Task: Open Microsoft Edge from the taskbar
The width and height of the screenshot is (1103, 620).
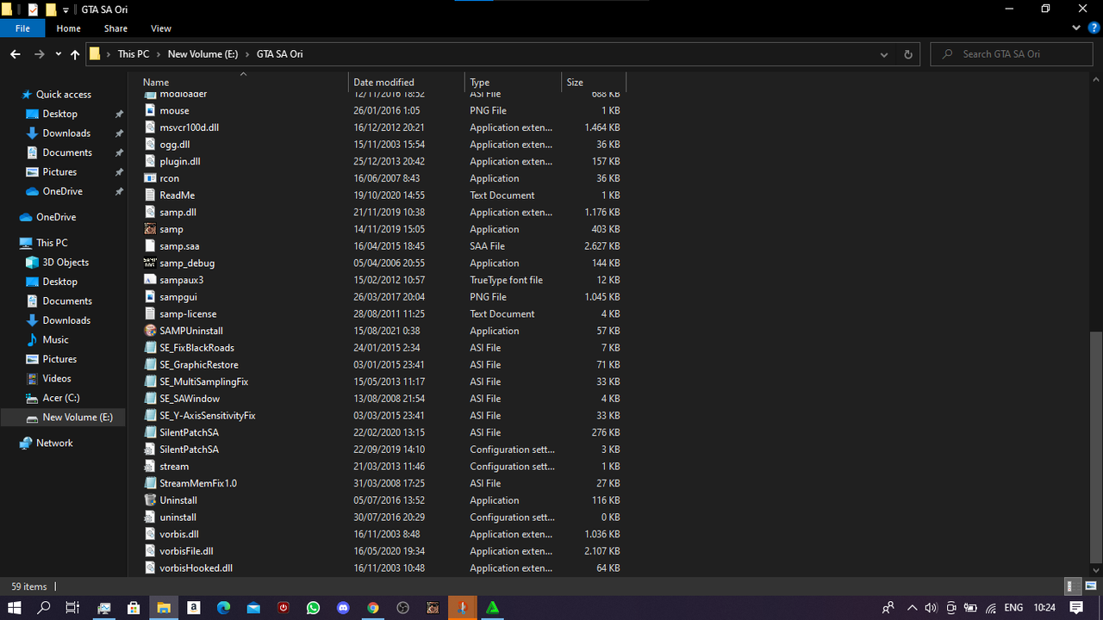Action: tap(223, 607)
